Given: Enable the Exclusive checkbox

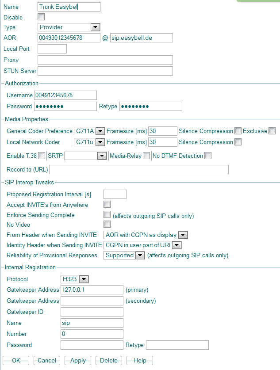Looking at the screenshot, I should click(272, 131).
